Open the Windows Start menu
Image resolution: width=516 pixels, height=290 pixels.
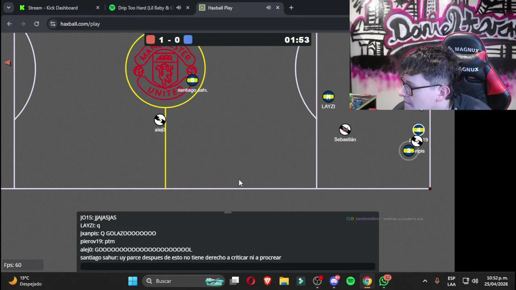click(133, 281)
